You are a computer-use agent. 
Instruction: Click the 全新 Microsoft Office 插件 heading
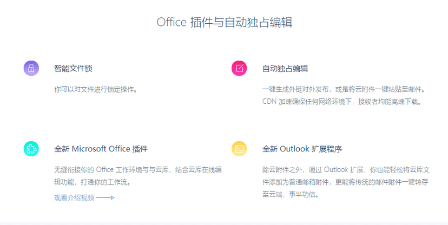point(101,149)
